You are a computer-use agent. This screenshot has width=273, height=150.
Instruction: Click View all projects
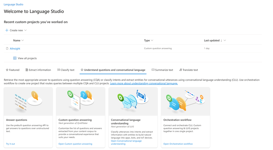pos(27,58)
